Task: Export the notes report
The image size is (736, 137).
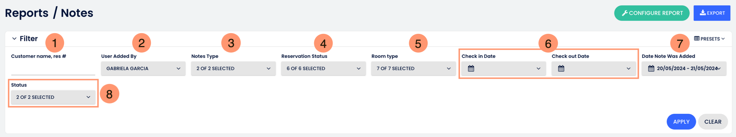Action: 712,13
